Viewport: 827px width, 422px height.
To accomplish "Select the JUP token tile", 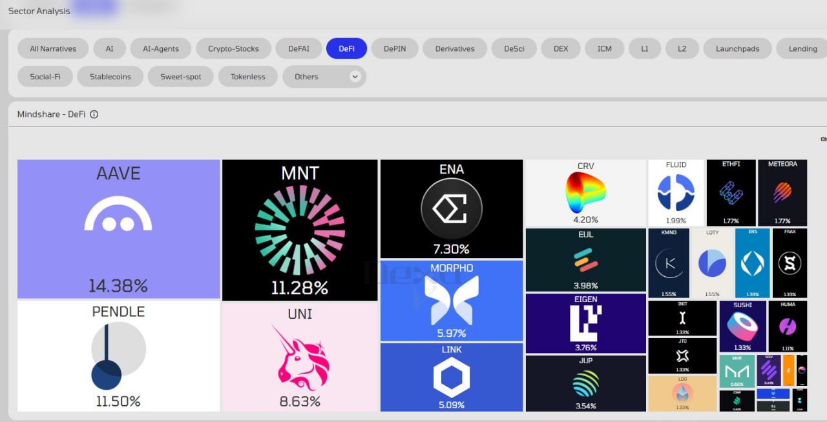I will pos(585,383).
